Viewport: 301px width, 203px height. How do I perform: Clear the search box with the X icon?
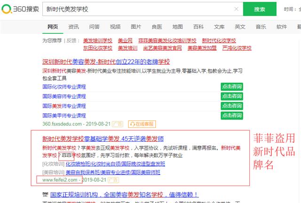pos(236,9)
